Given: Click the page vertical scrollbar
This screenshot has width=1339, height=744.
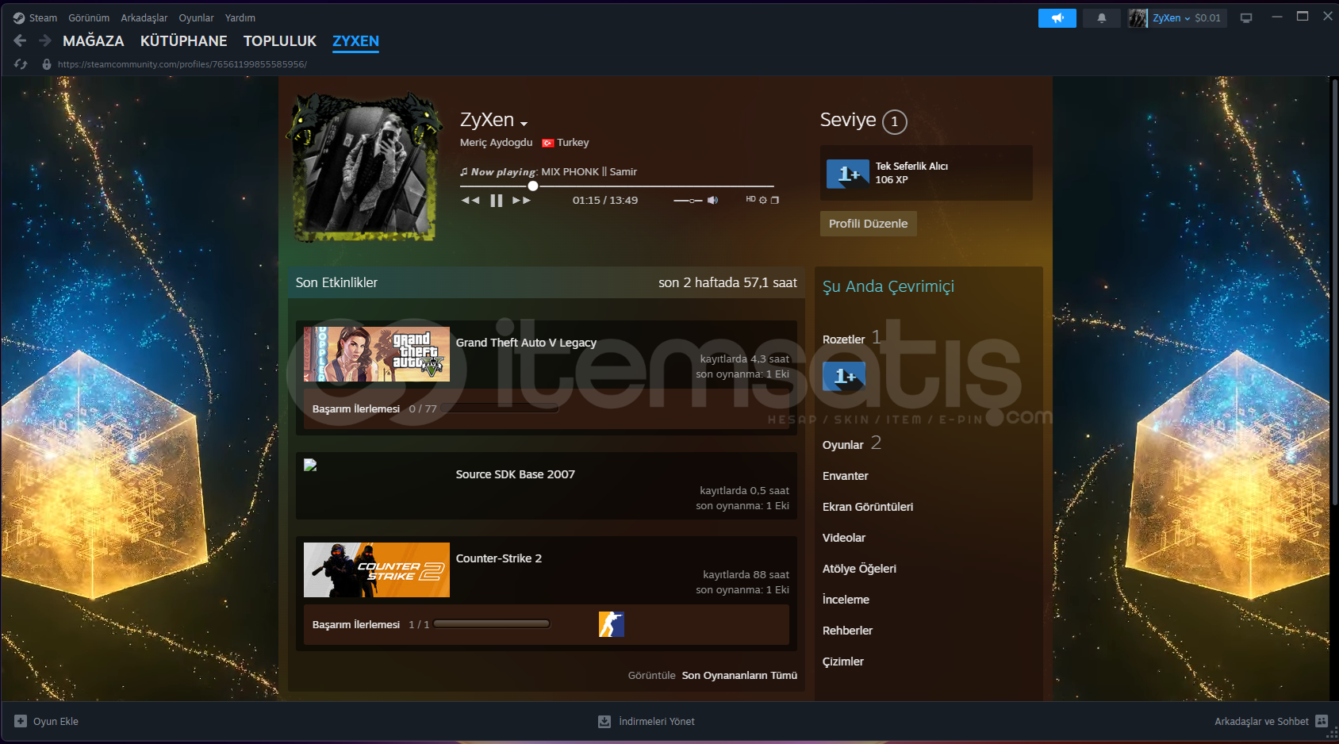Looking at the screenshot, I should coord(1334,292).
